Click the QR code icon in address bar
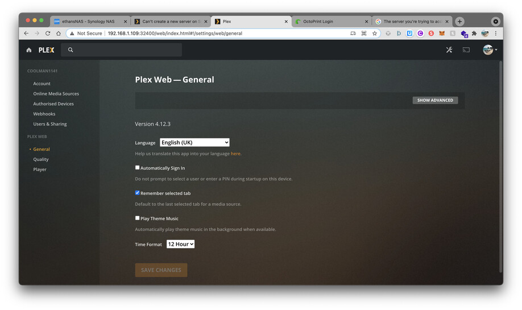Viewport: 522px width, 310px height. 364,34
